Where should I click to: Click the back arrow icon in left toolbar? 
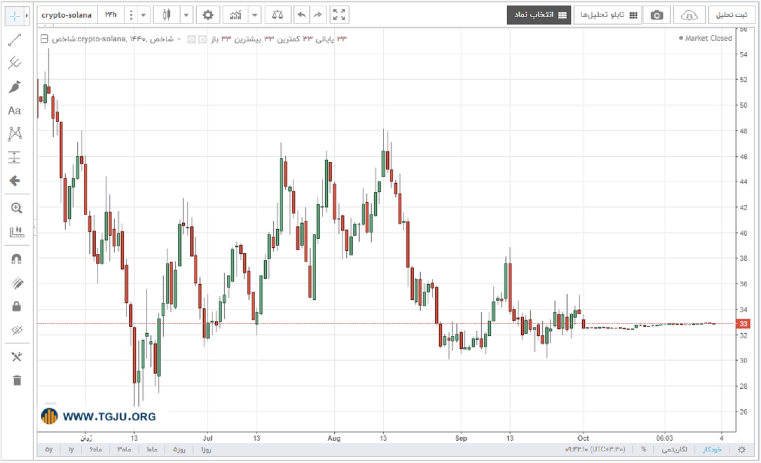pos(15,181)
